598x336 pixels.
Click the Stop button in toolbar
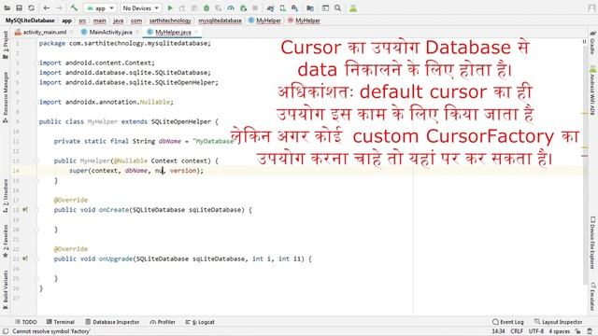255,8
